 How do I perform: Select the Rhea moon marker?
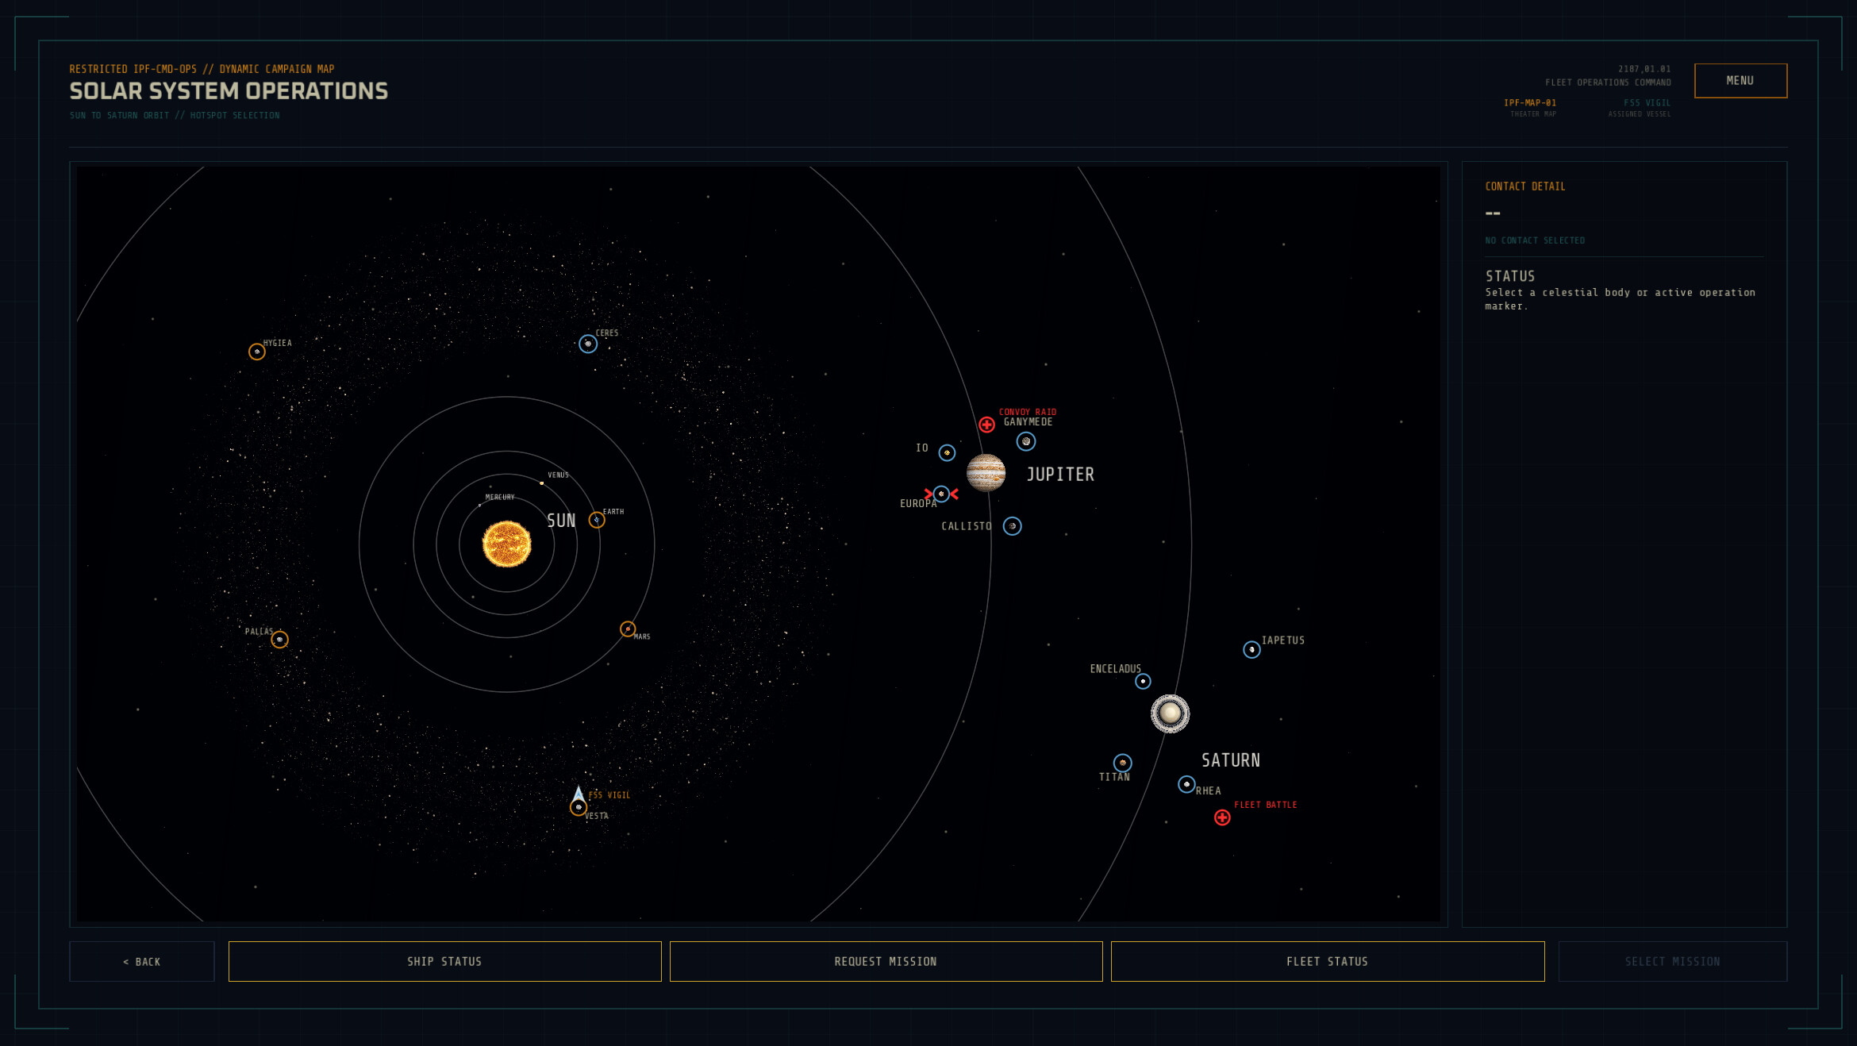pos(1186,785)
